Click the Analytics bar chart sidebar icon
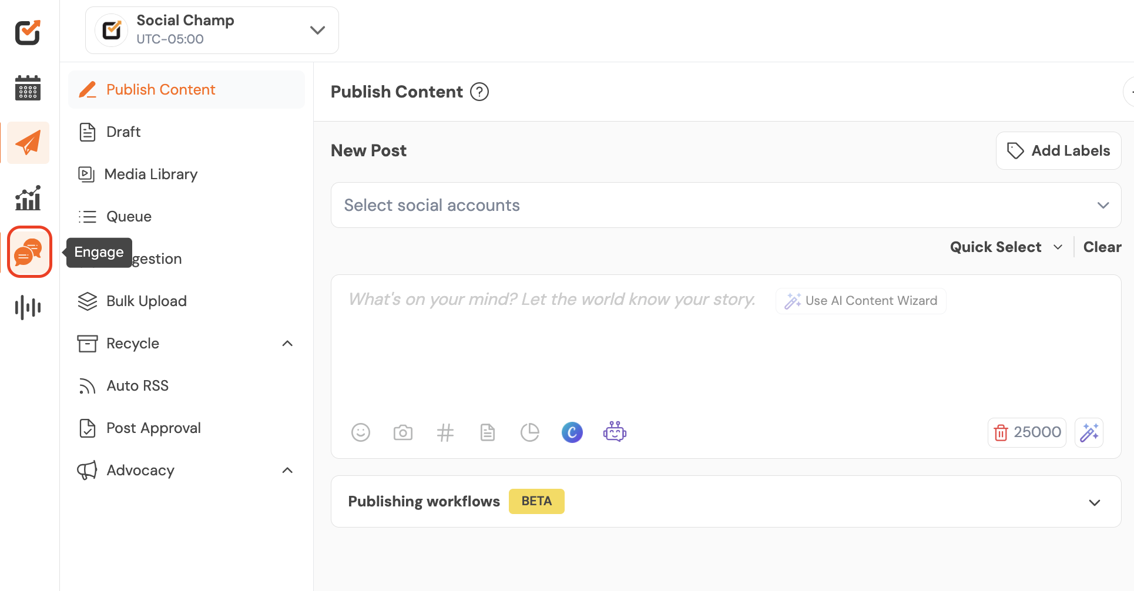Image resolution: width=1134 pixels, height=591 pixels. pos(28,198)
